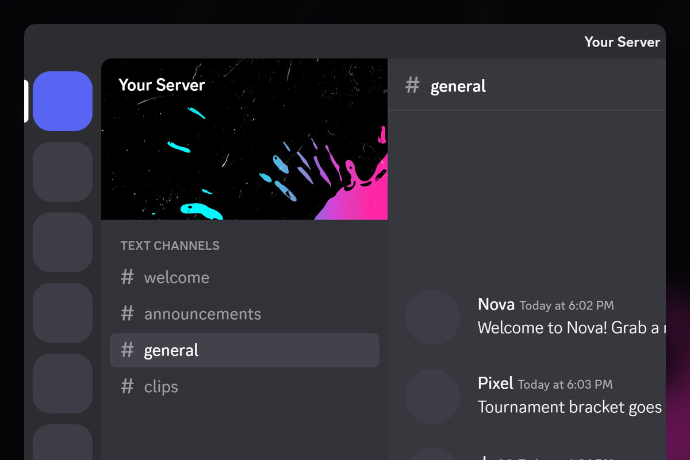Click the Nova username in chat
The height and width of the screenshot is (460, 690).
[x=496, y=304]
